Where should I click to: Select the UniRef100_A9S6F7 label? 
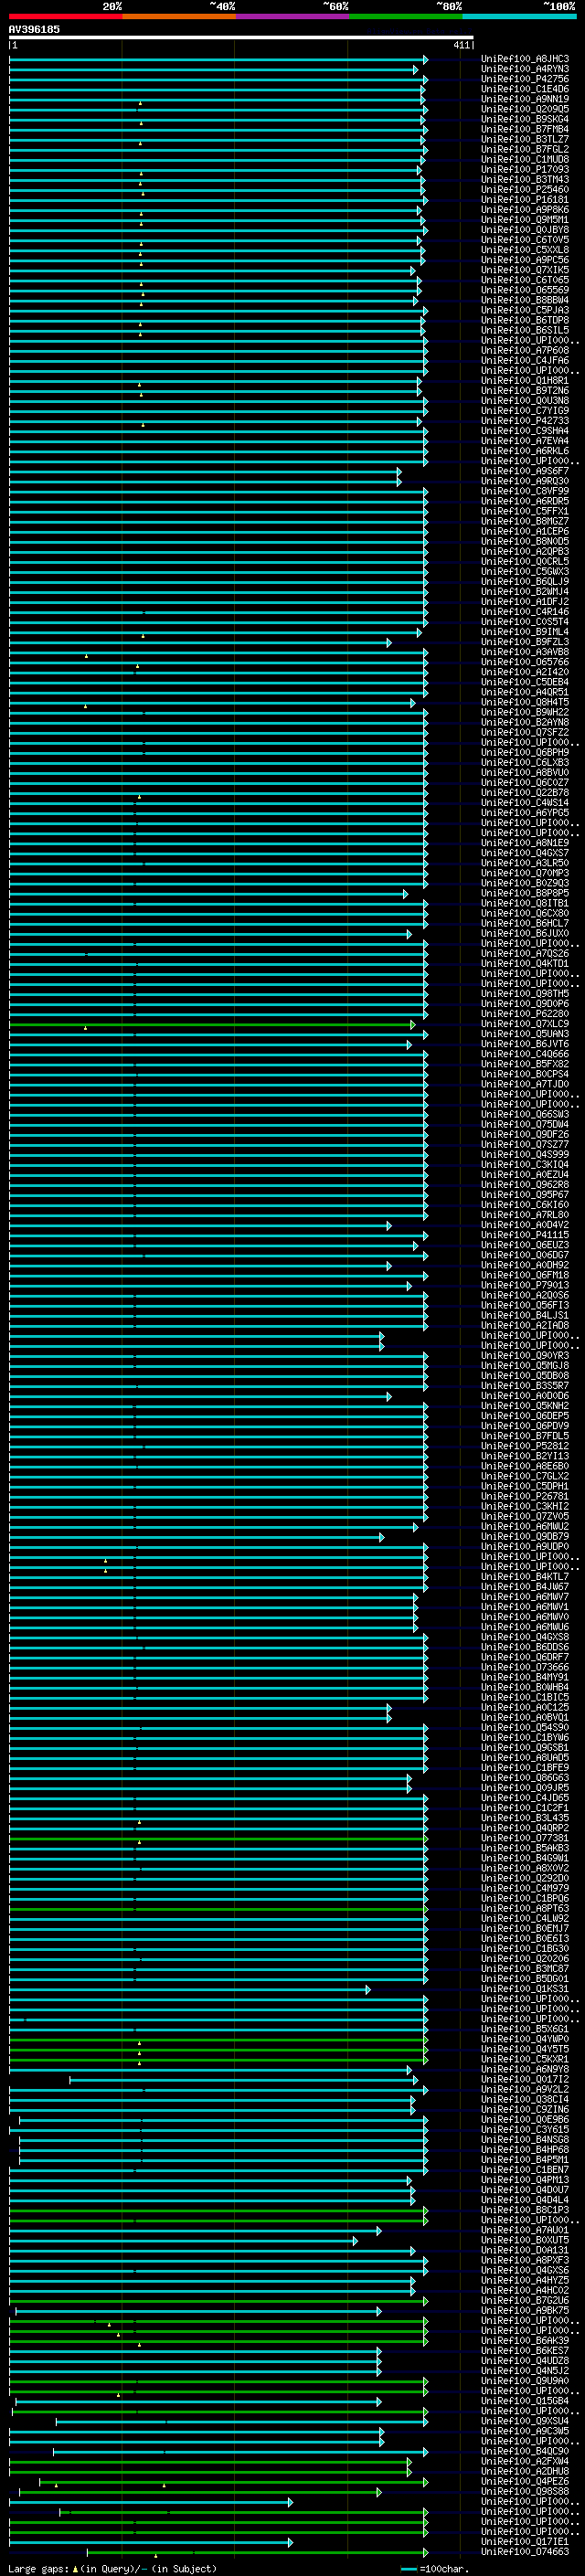point(525,471)
